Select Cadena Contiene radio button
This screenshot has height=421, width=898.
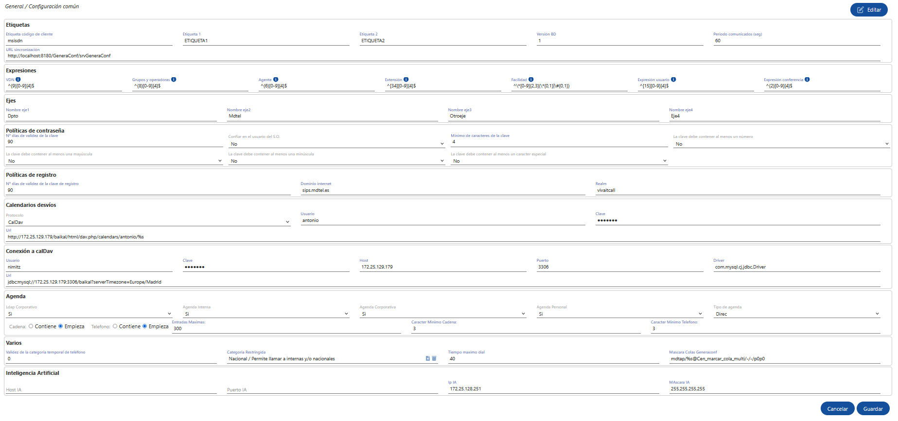pos(31,326)
